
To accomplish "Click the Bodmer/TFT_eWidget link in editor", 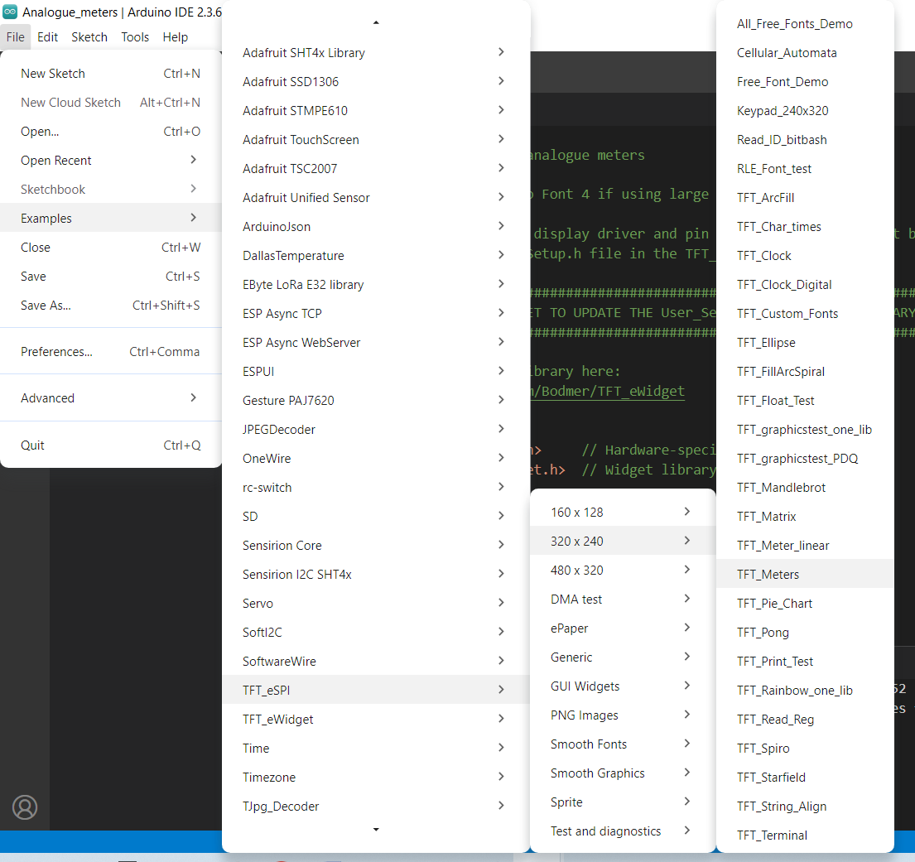I will [x=613, y=391].
